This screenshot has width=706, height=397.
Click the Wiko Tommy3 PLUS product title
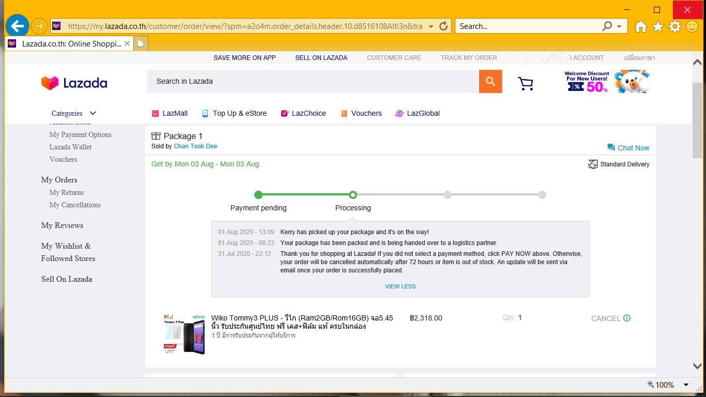[302, 322]
